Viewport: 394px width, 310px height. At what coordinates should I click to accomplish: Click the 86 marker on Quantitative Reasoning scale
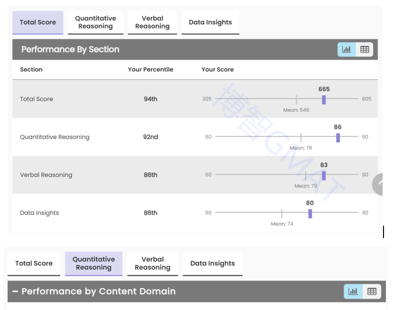click(338, 138)
